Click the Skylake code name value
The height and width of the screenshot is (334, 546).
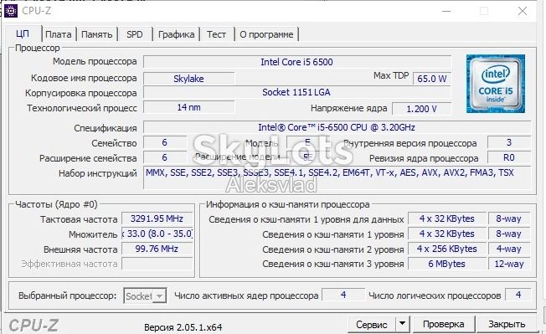pos(188,79)
